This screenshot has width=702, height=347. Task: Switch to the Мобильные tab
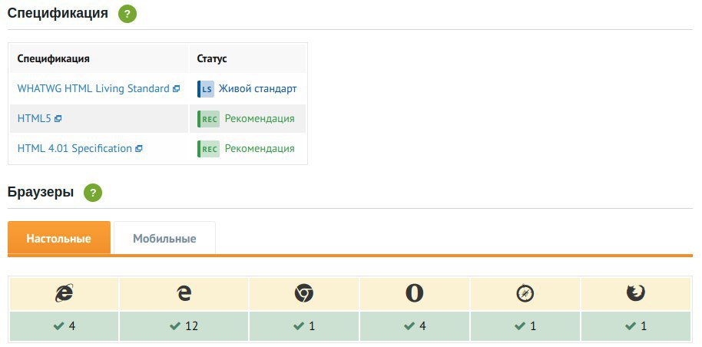click(164, 238)
